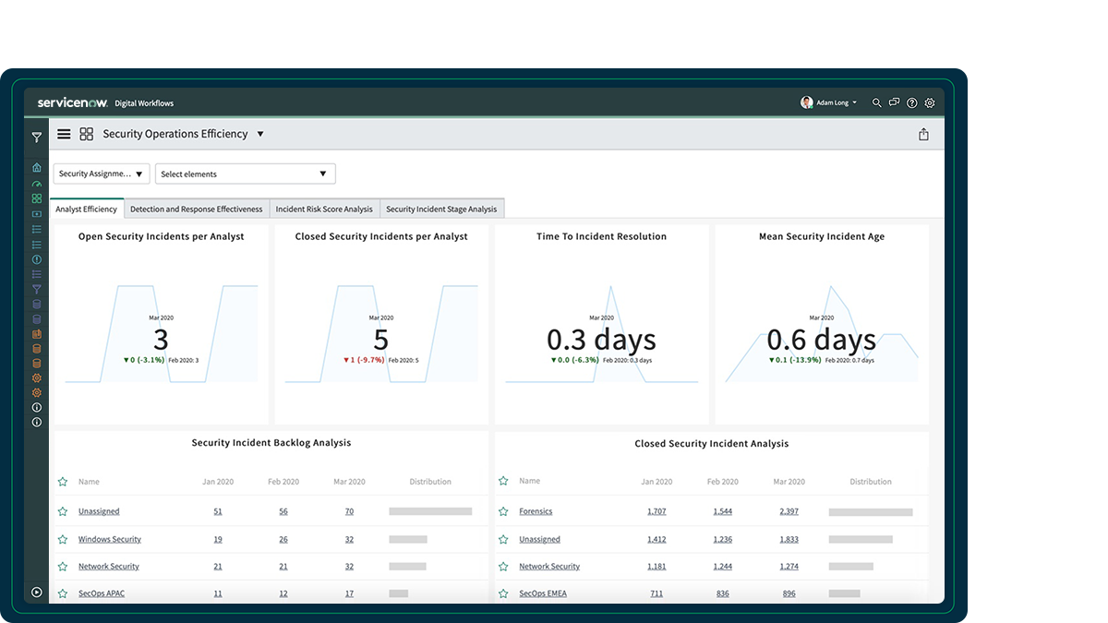This screenshot has width=1108, height=623.
Task: Open the Select elements dropdown
Action: 245,174
